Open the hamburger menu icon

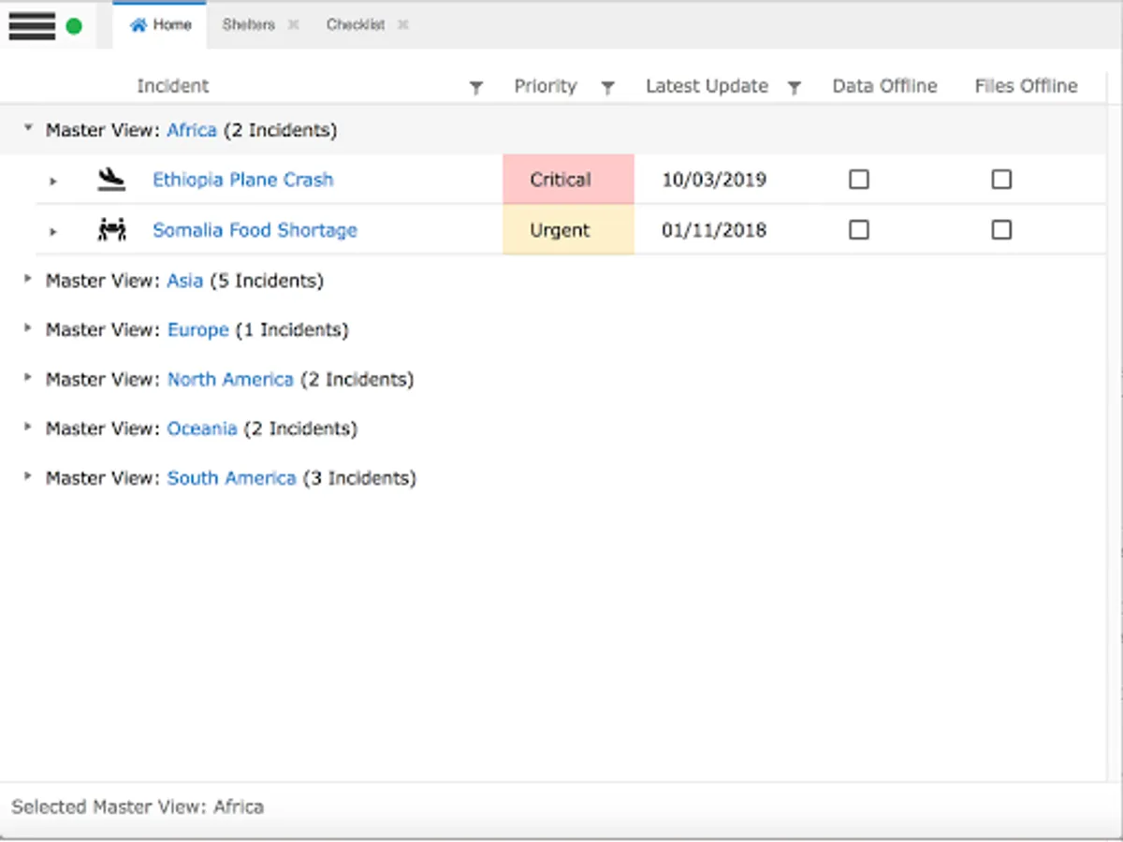click(32, 25)
